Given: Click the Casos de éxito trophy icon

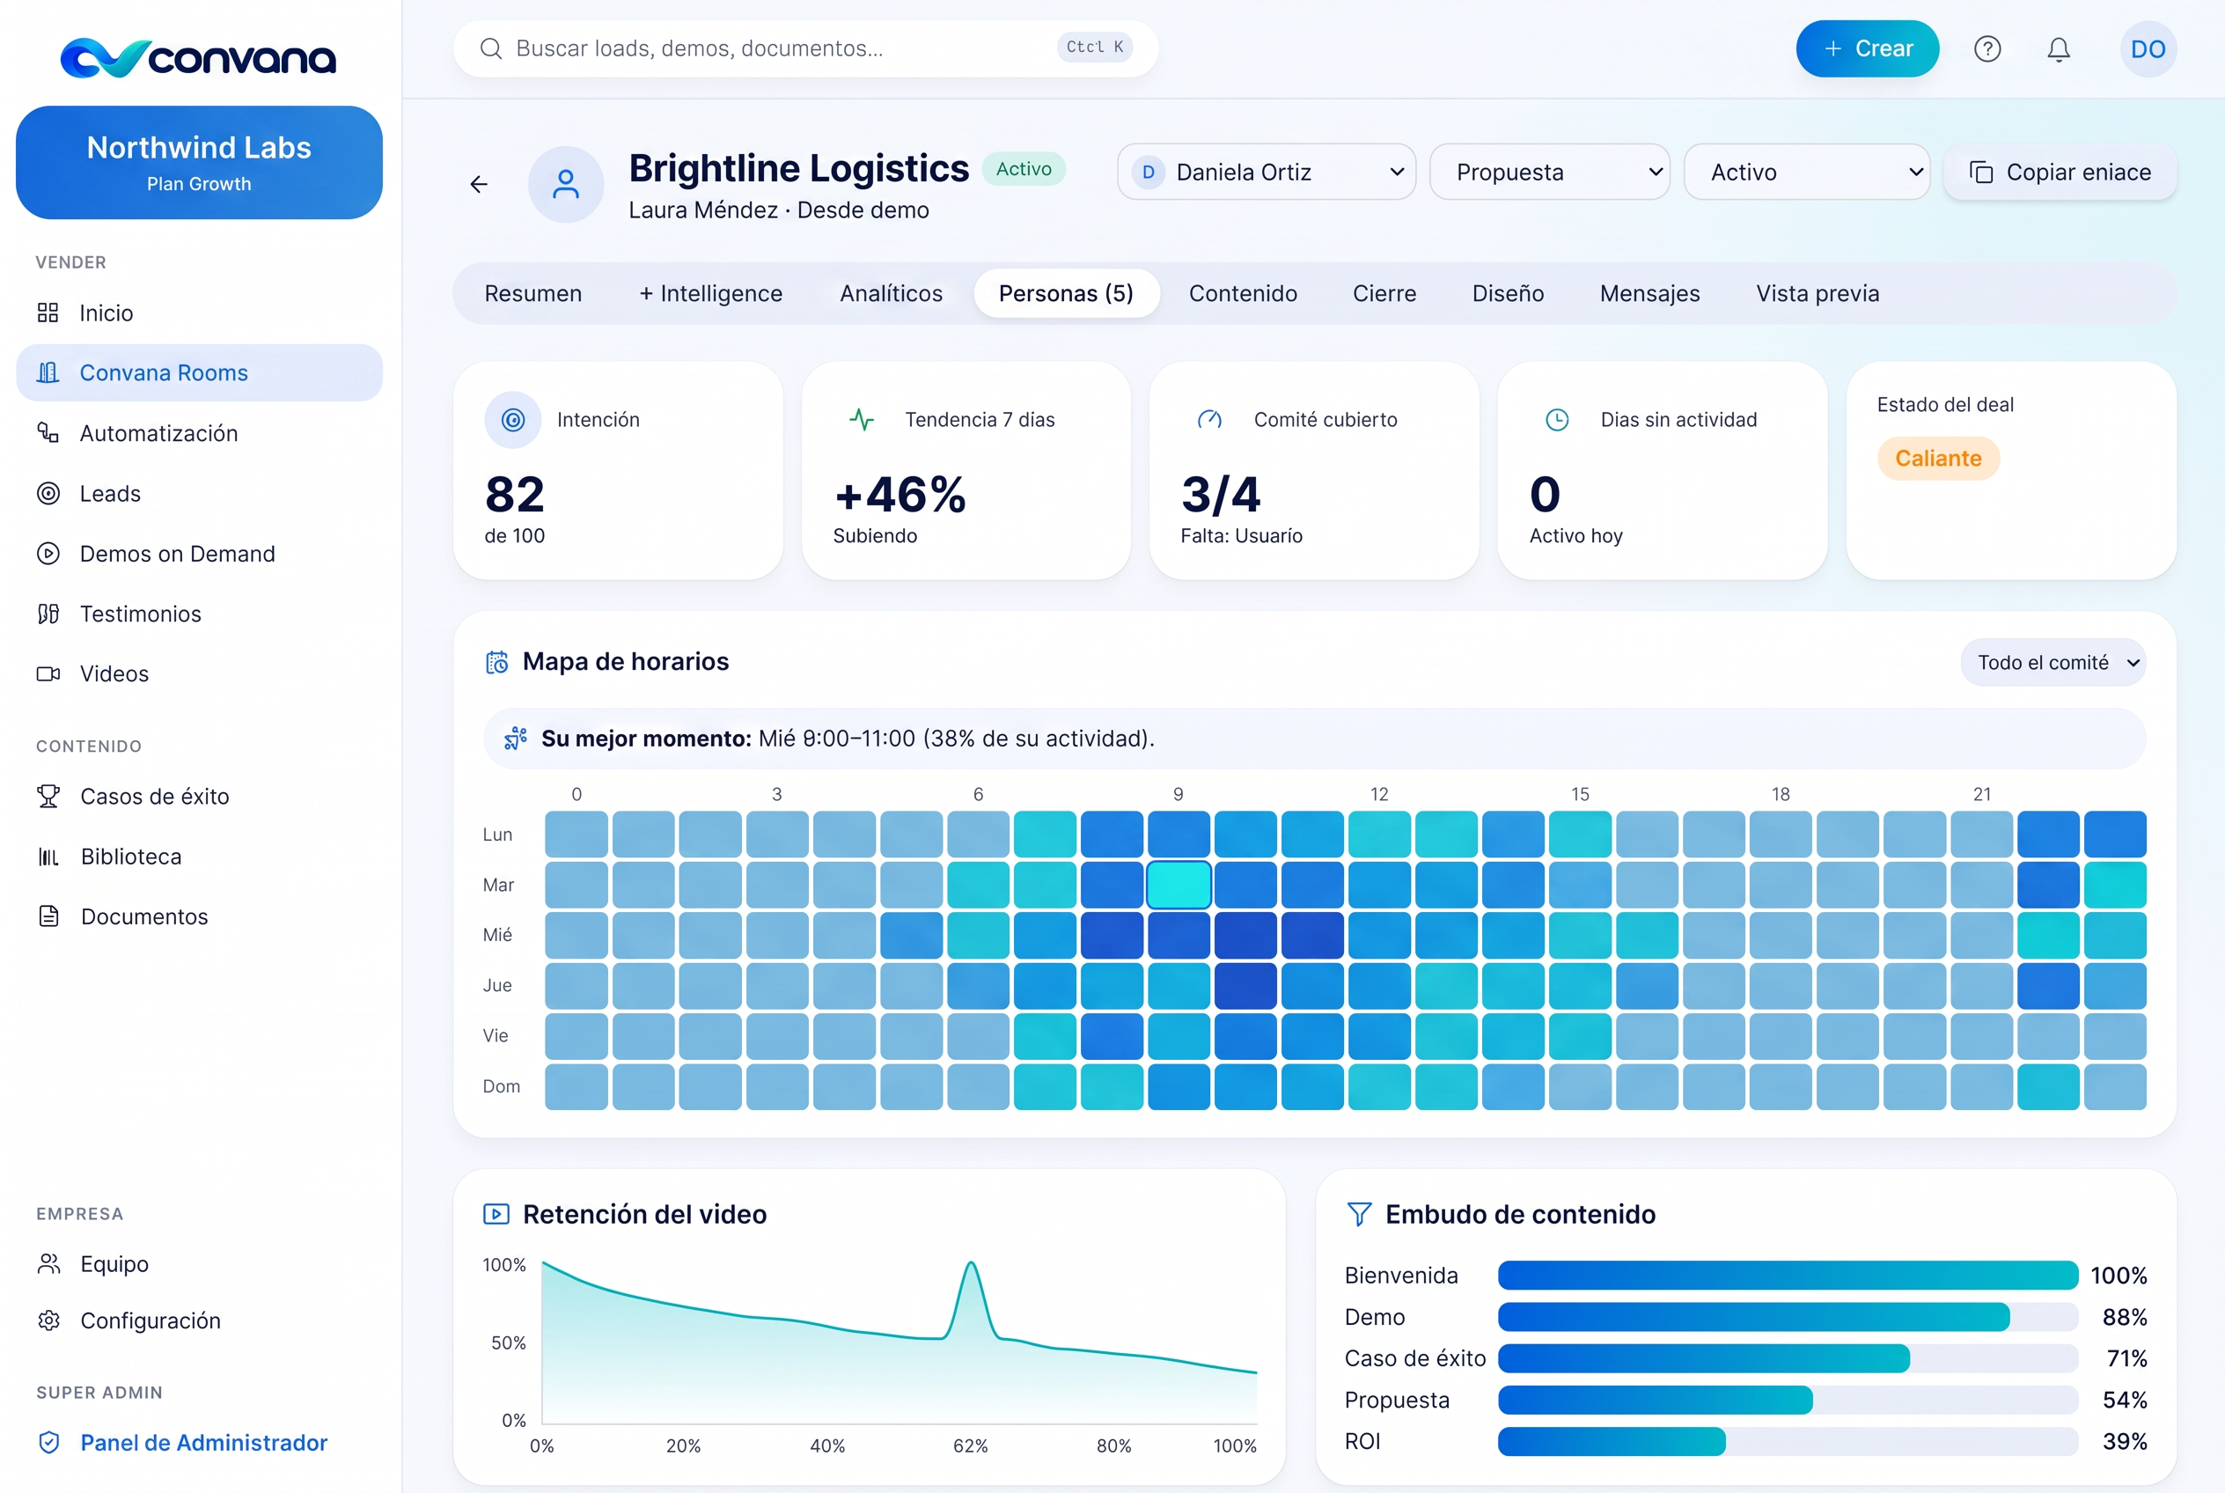Looking at the screenshot, I should (48, 796).
